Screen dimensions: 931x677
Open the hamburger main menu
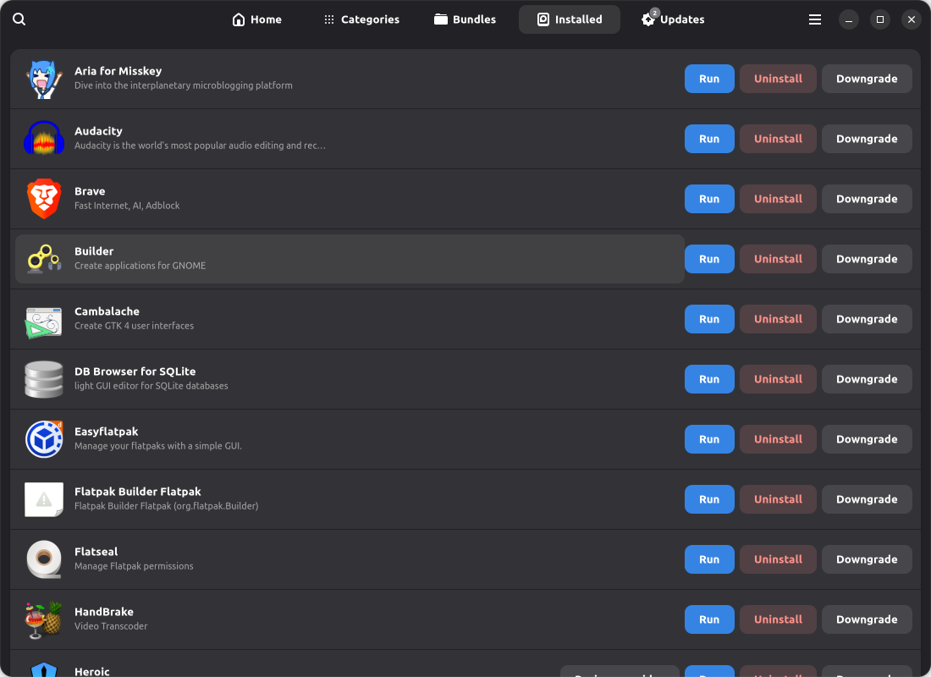[814, 19]
